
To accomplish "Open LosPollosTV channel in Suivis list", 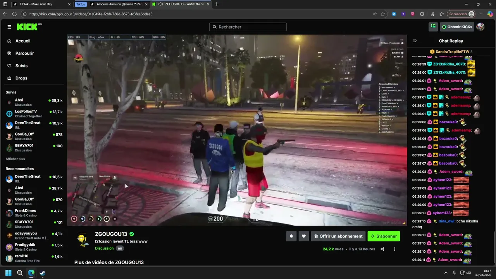I will point(34,114).
